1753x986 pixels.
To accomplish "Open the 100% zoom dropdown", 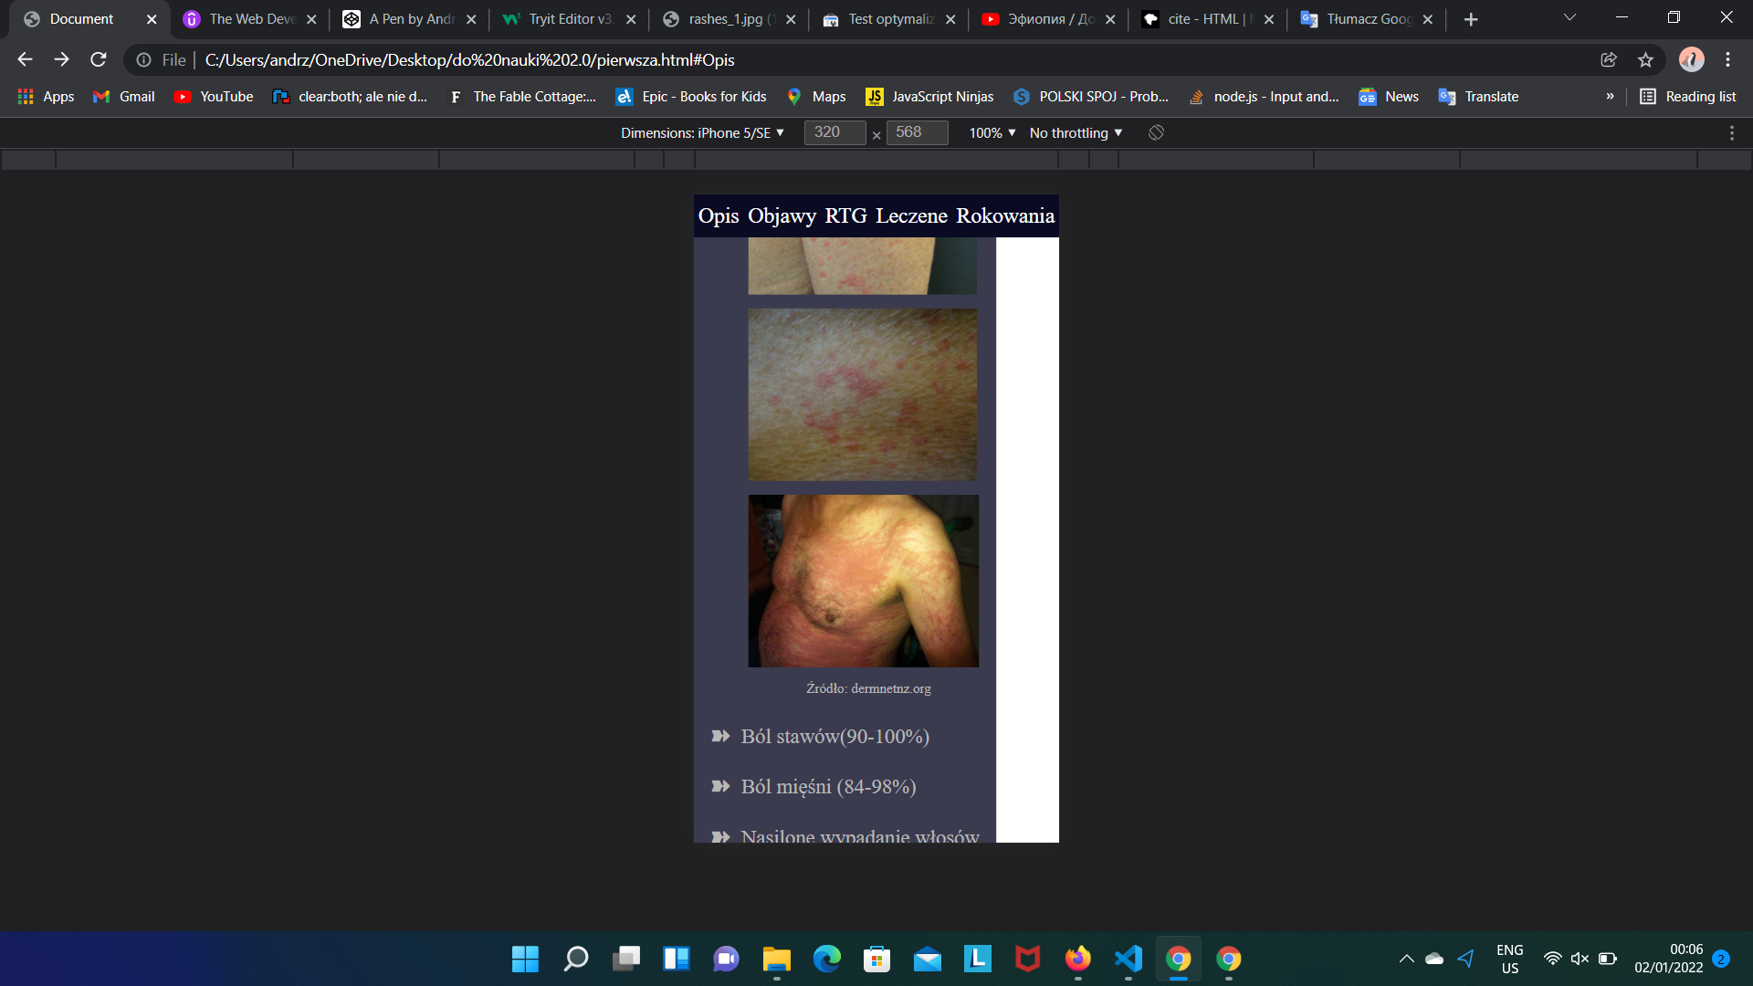I will (992, 133).
